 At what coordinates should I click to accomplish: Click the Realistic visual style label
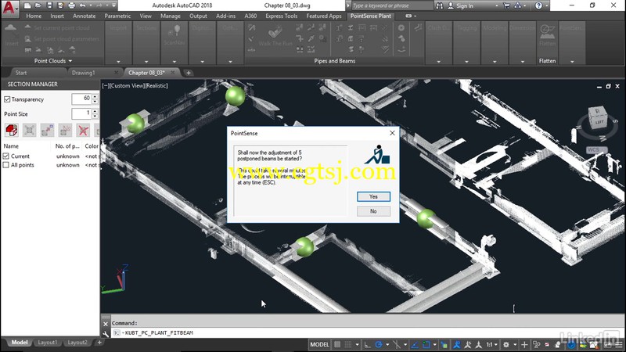156,86
